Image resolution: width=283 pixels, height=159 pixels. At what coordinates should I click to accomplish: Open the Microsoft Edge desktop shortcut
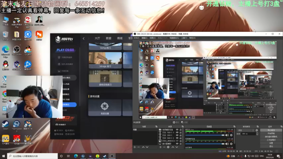5,52
